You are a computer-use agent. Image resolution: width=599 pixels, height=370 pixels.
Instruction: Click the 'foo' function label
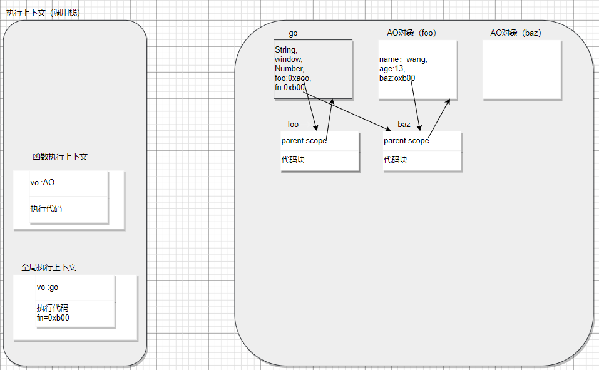pos(293,124)
